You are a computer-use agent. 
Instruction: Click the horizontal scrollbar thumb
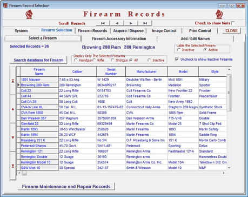[x=24, y=173]
